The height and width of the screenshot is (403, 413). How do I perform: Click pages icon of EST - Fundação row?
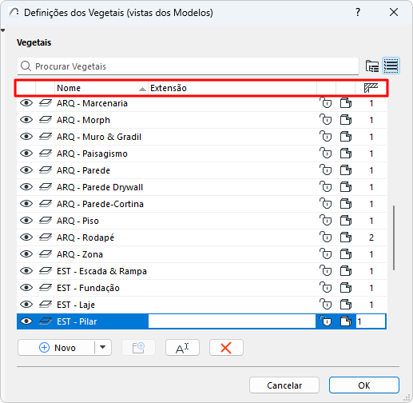[346, 288]
